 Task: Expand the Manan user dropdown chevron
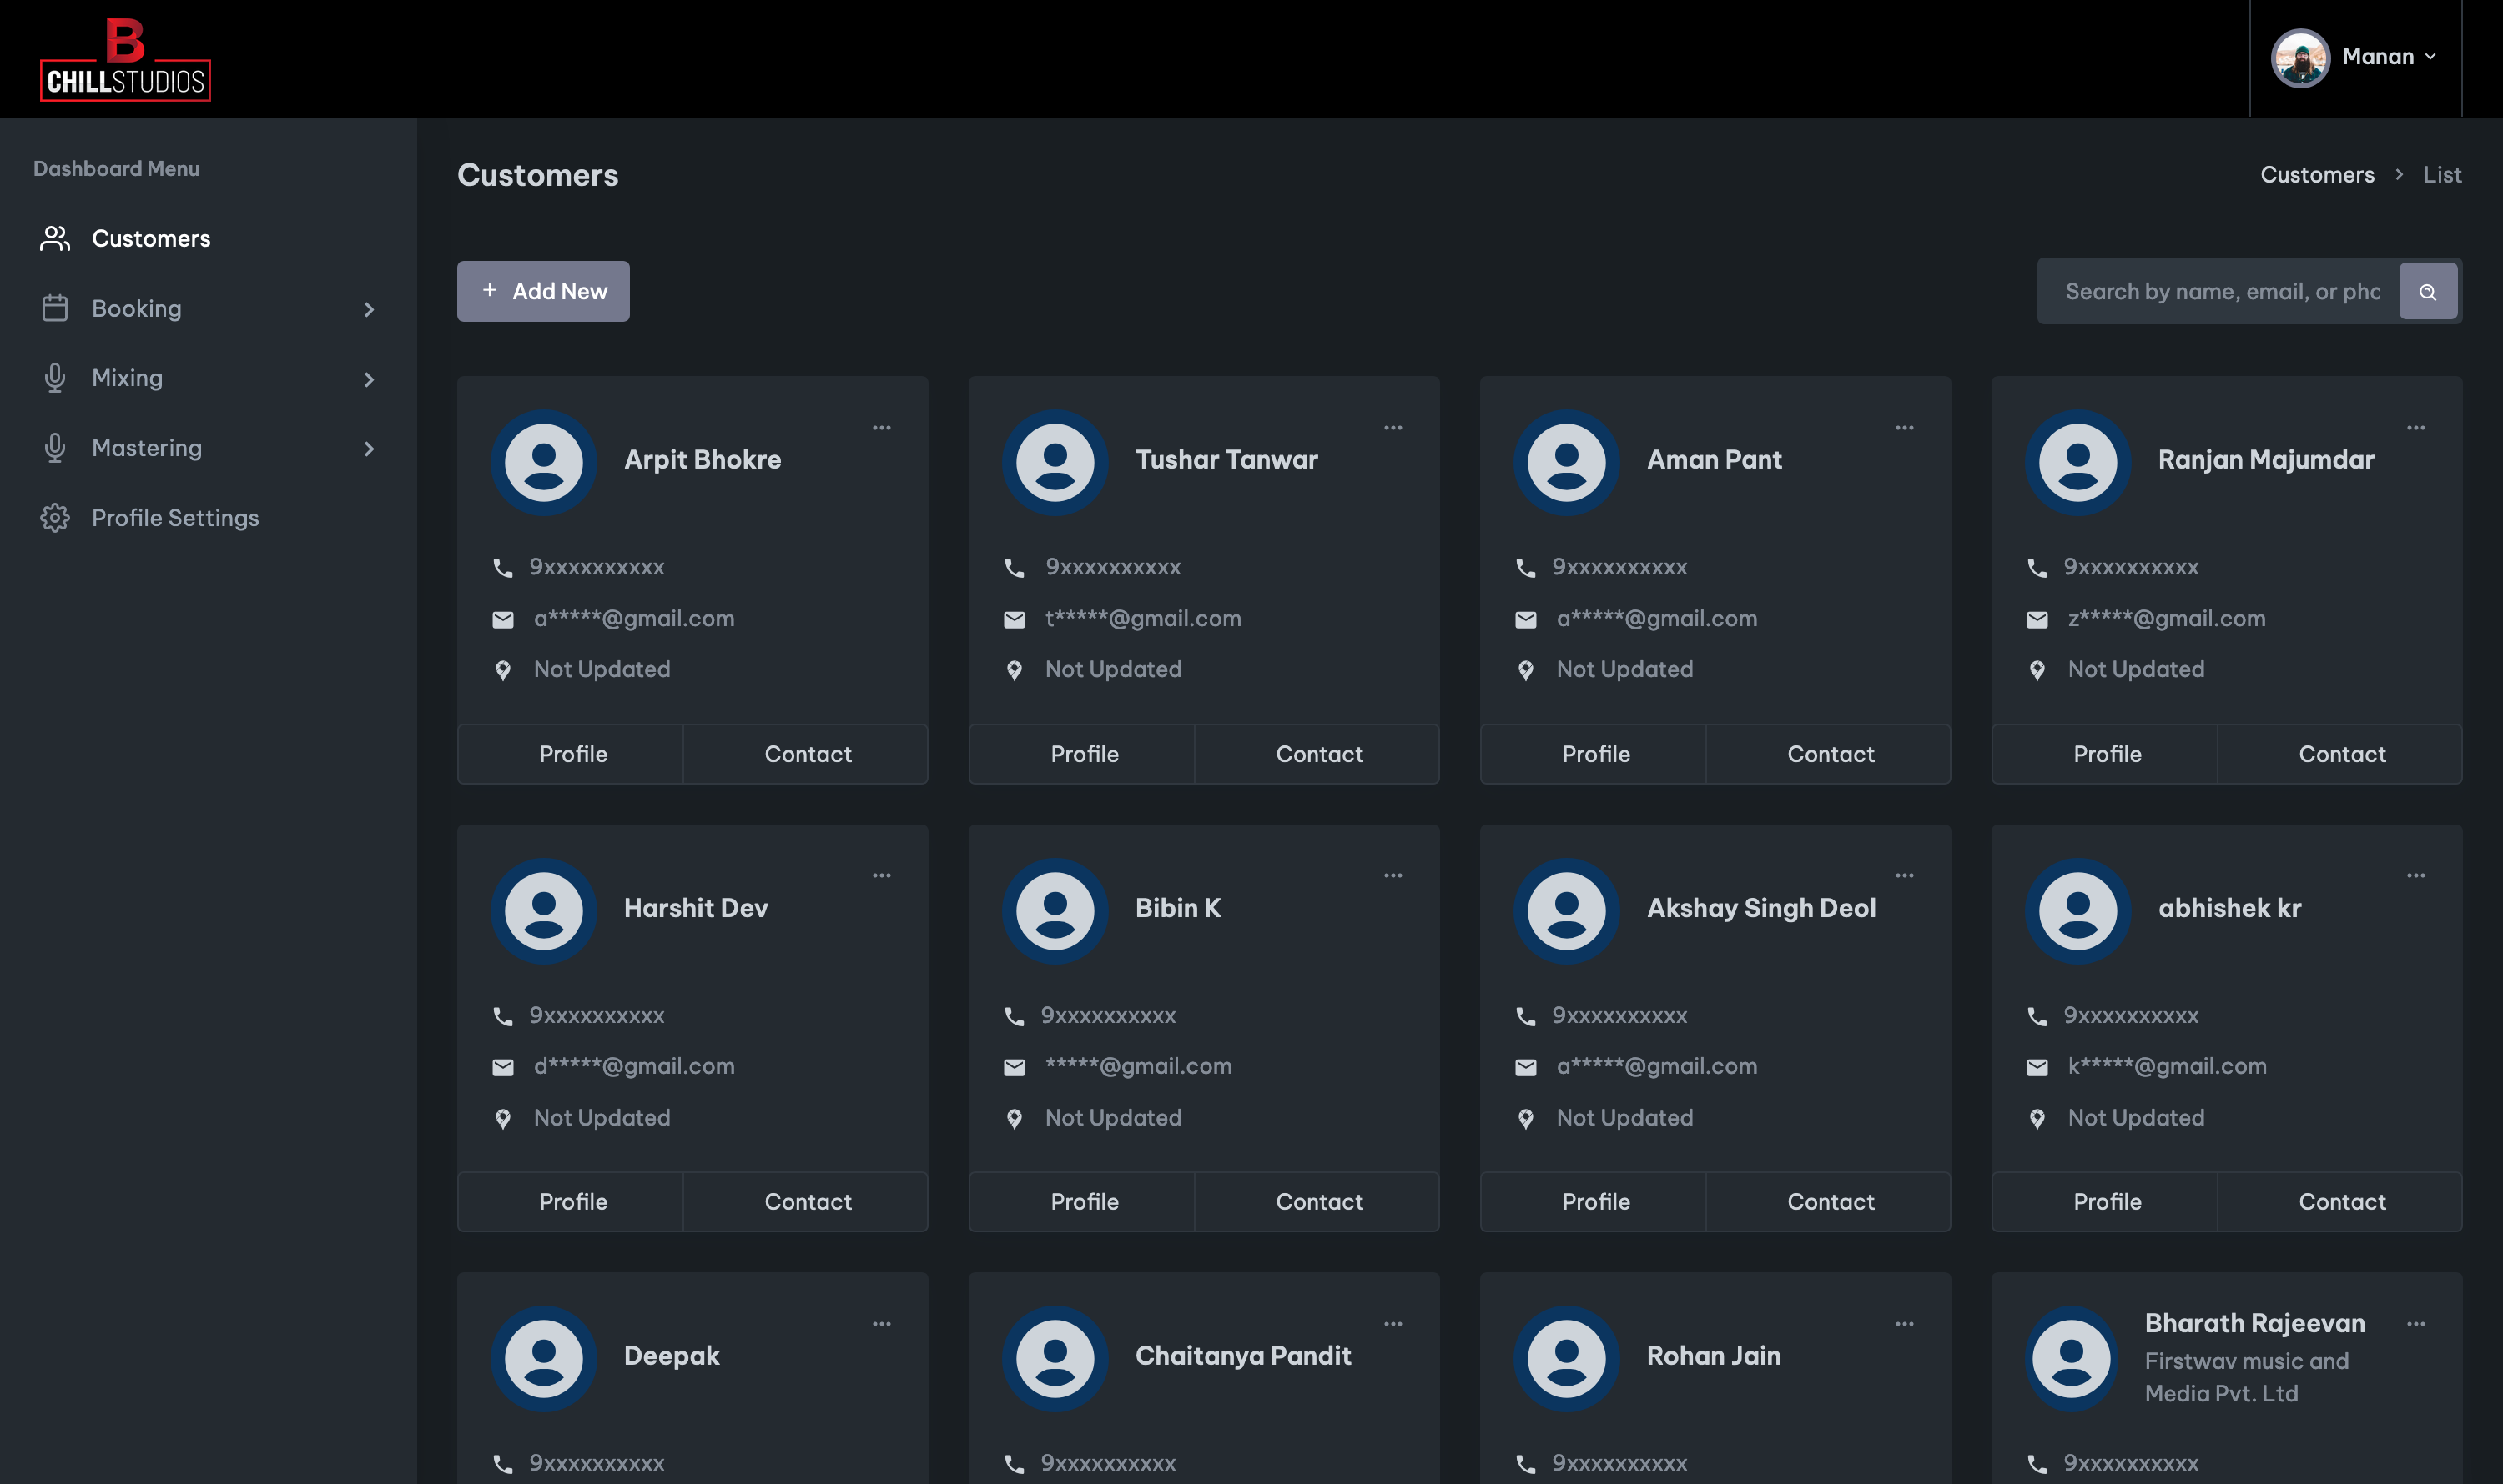[x=2430, y=57]
